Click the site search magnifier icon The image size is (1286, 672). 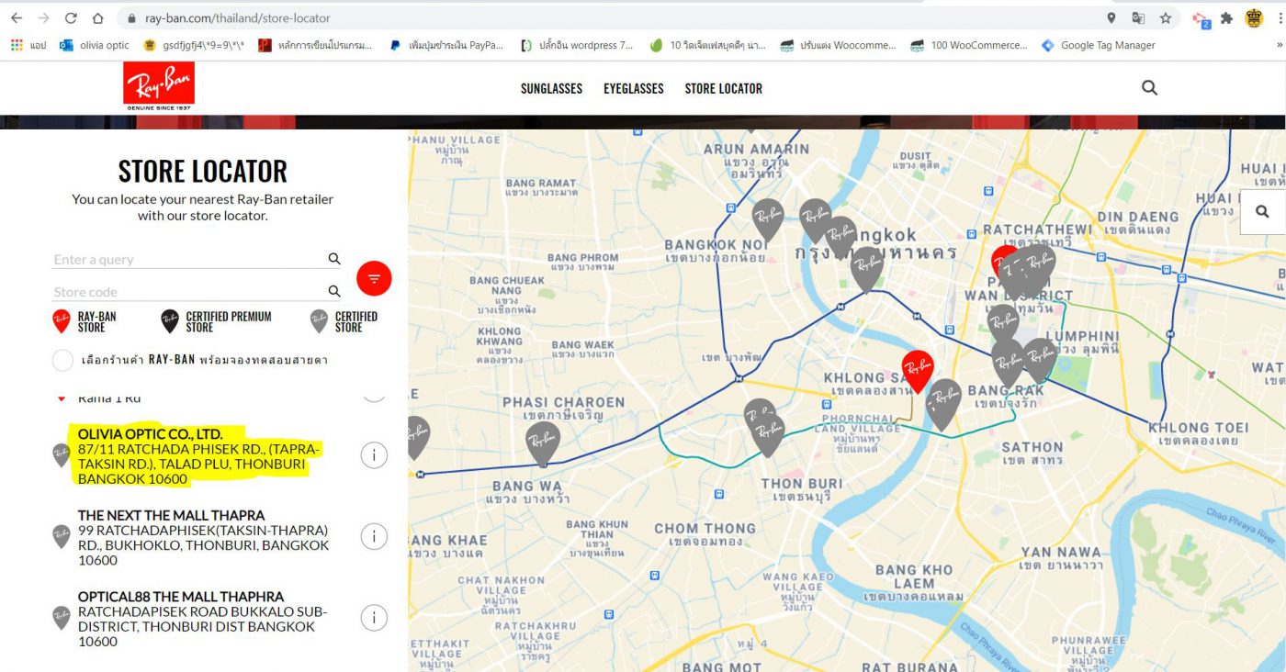pos(1149,88)
